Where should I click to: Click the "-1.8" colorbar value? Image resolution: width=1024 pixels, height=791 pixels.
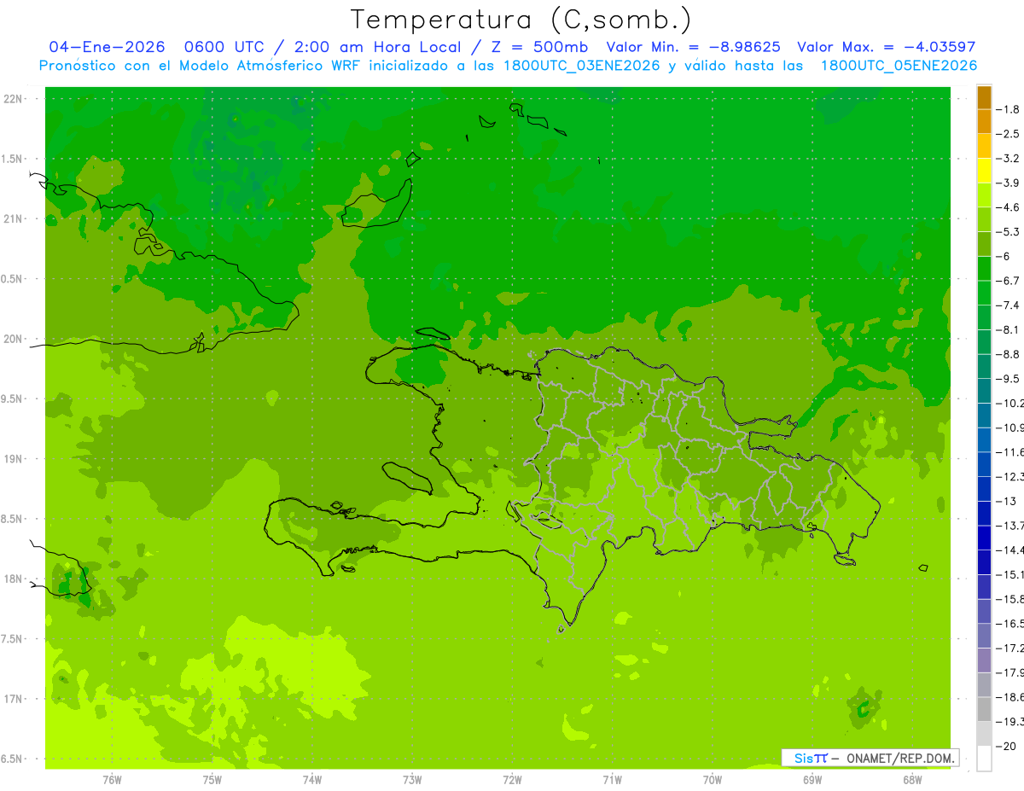point(1009,109)
